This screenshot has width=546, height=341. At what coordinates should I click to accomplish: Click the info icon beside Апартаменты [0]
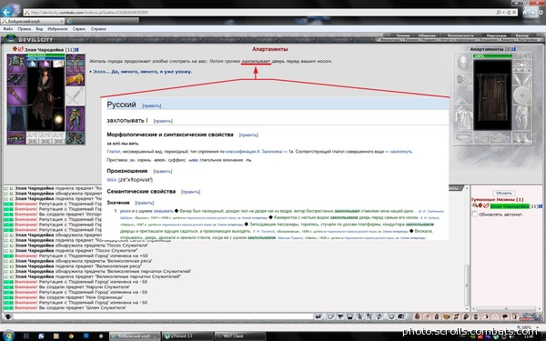coord(514,49)
